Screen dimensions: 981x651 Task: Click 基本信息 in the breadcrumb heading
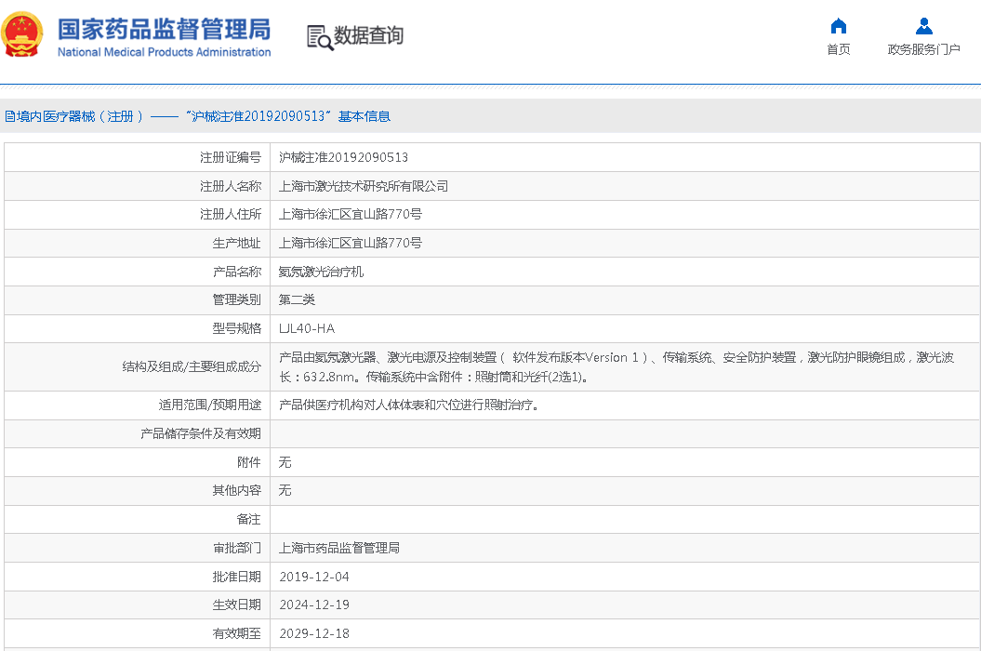(x=365, y=116)
